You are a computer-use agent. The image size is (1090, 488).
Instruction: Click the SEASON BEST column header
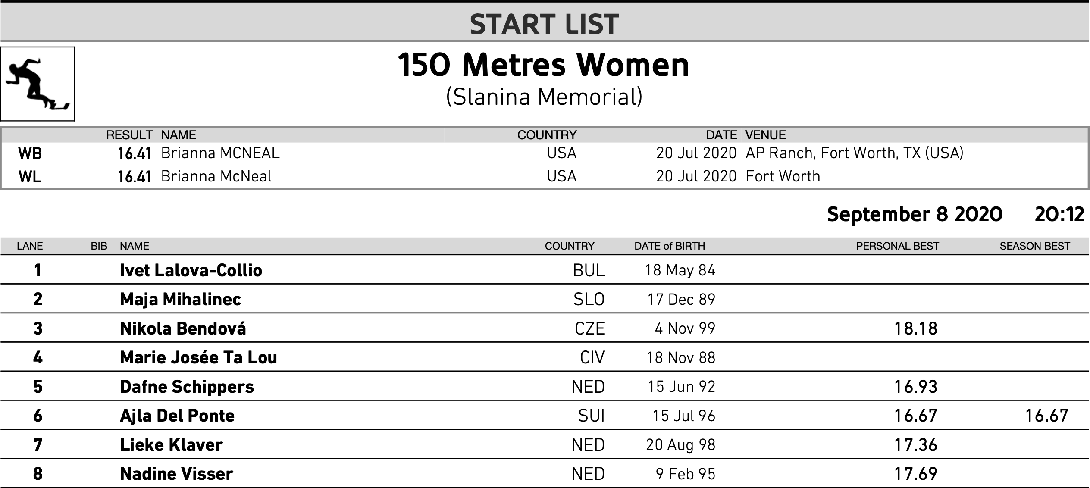(x=1035, y=246)
